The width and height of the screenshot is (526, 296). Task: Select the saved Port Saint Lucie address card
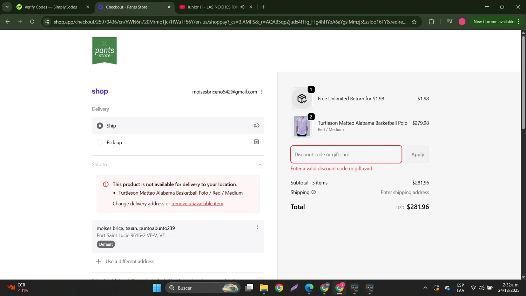click(x=178, y=236)
